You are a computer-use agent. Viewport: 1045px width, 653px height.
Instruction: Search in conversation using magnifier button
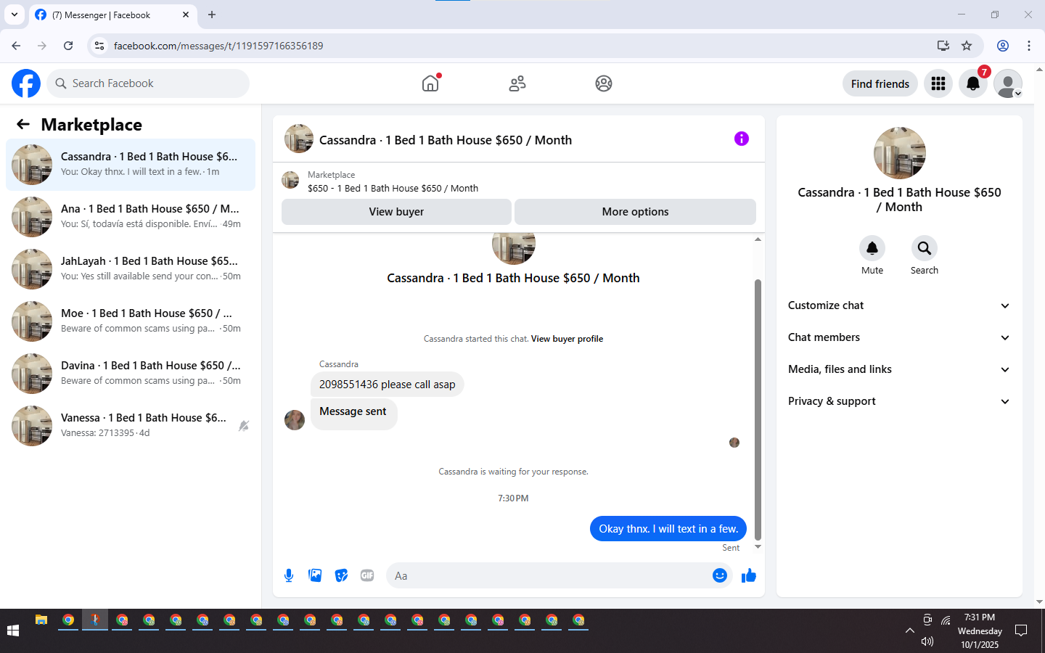[925, 248]
